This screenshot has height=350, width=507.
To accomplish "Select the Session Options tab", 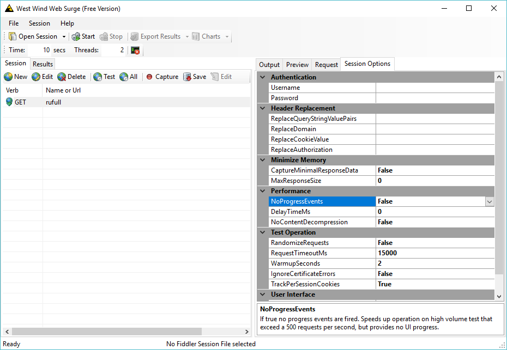I will (x=367, y=64).
